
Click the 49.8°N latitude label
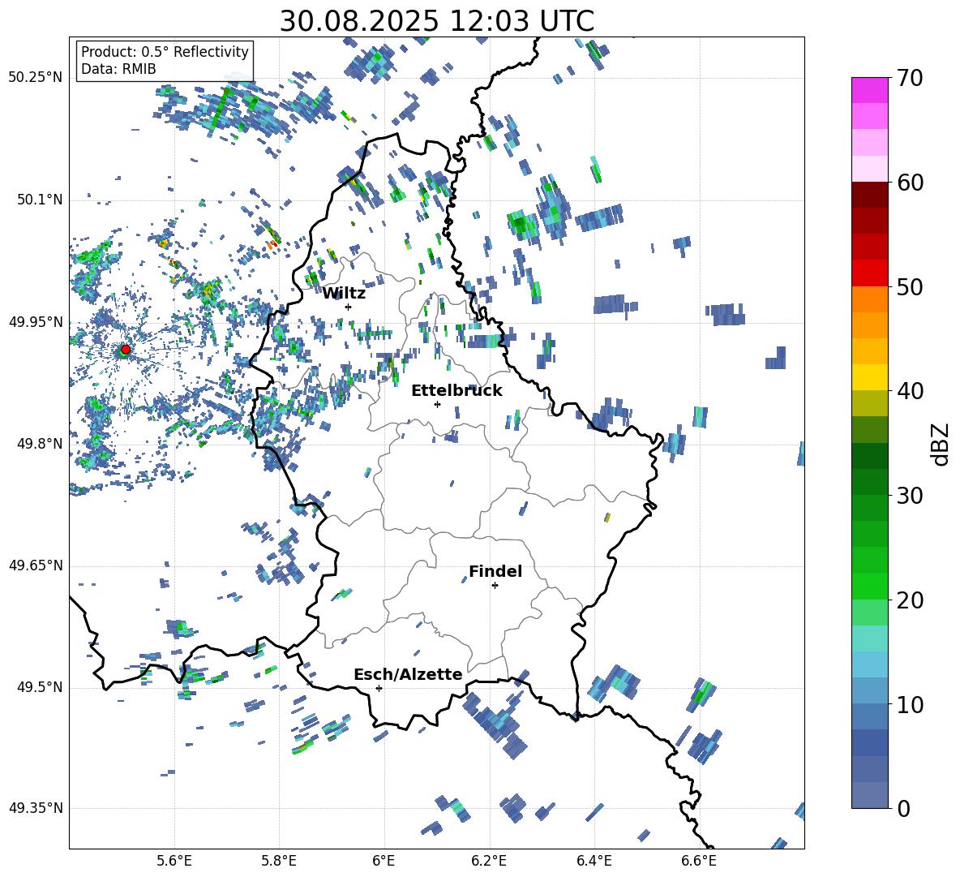click(x=39, y=444)
